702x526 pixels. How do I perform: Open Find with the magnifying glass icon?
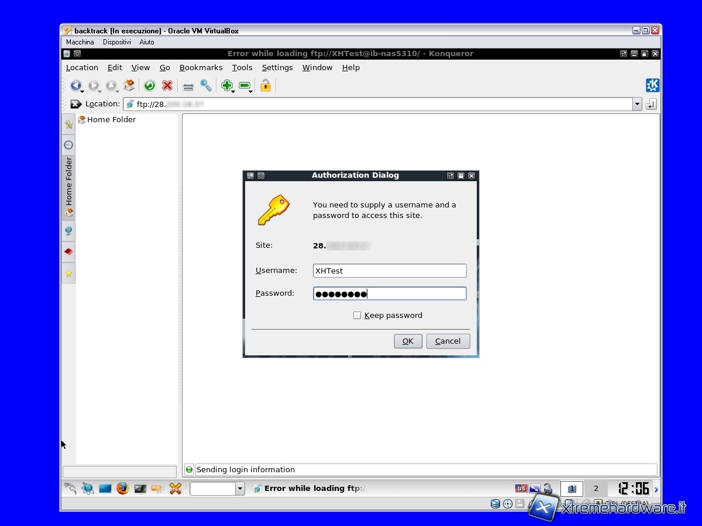[x=206, y=86]
